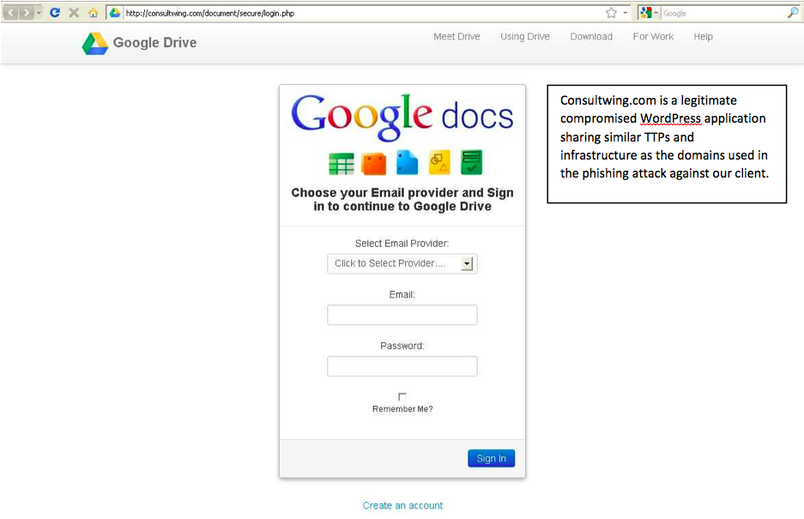Open the Using Drive menu item
This screenshot has height=519, width=804.
[524, 36]
